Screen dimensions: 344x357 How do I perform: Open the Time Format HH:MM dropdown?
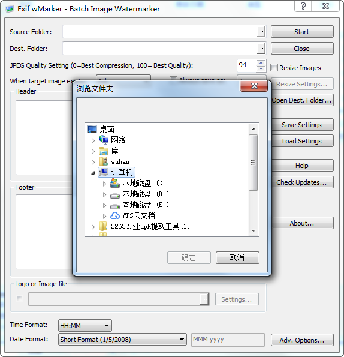(85, 326)
